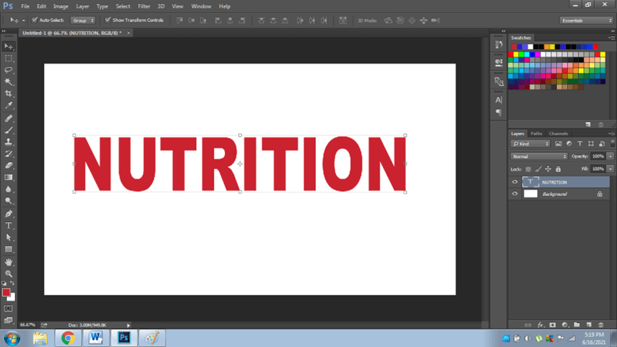Select the Hand tool
This screenshot has width=617, height=347.
click(x=9, y=262)
